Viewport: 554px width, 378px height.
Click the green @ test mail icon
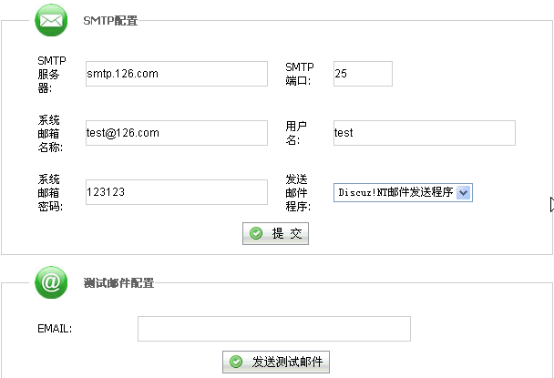click(51, 282)
